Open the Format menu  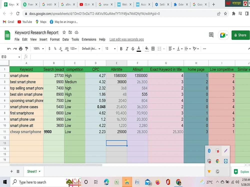(55, 39)
